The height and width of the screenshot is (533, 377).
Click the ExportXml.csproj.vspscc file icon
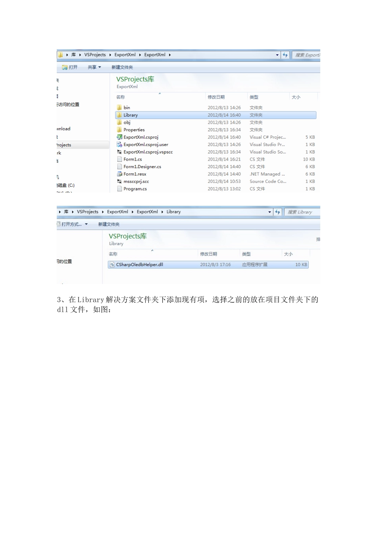(119, 152)
